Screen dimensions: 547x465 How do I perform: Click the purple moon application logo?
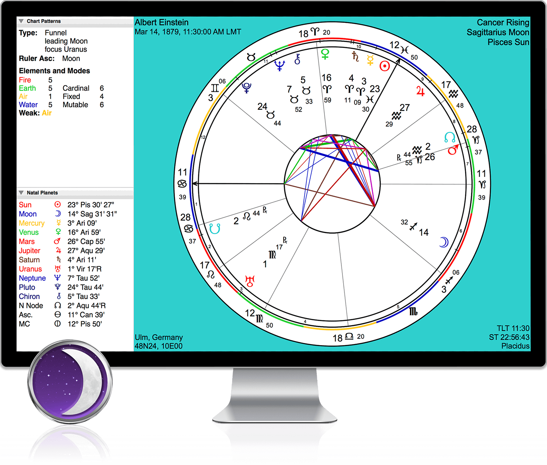pyautogui.click(x=70, y=382)
